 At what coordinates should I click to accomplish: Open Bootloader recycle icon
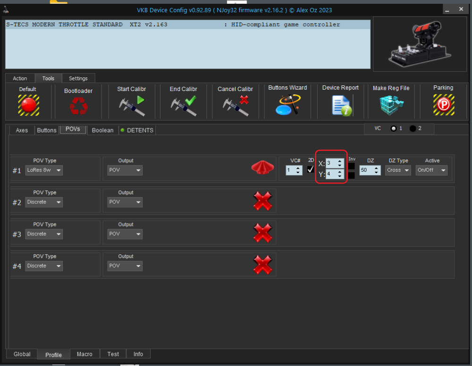(x=78, y=106)
